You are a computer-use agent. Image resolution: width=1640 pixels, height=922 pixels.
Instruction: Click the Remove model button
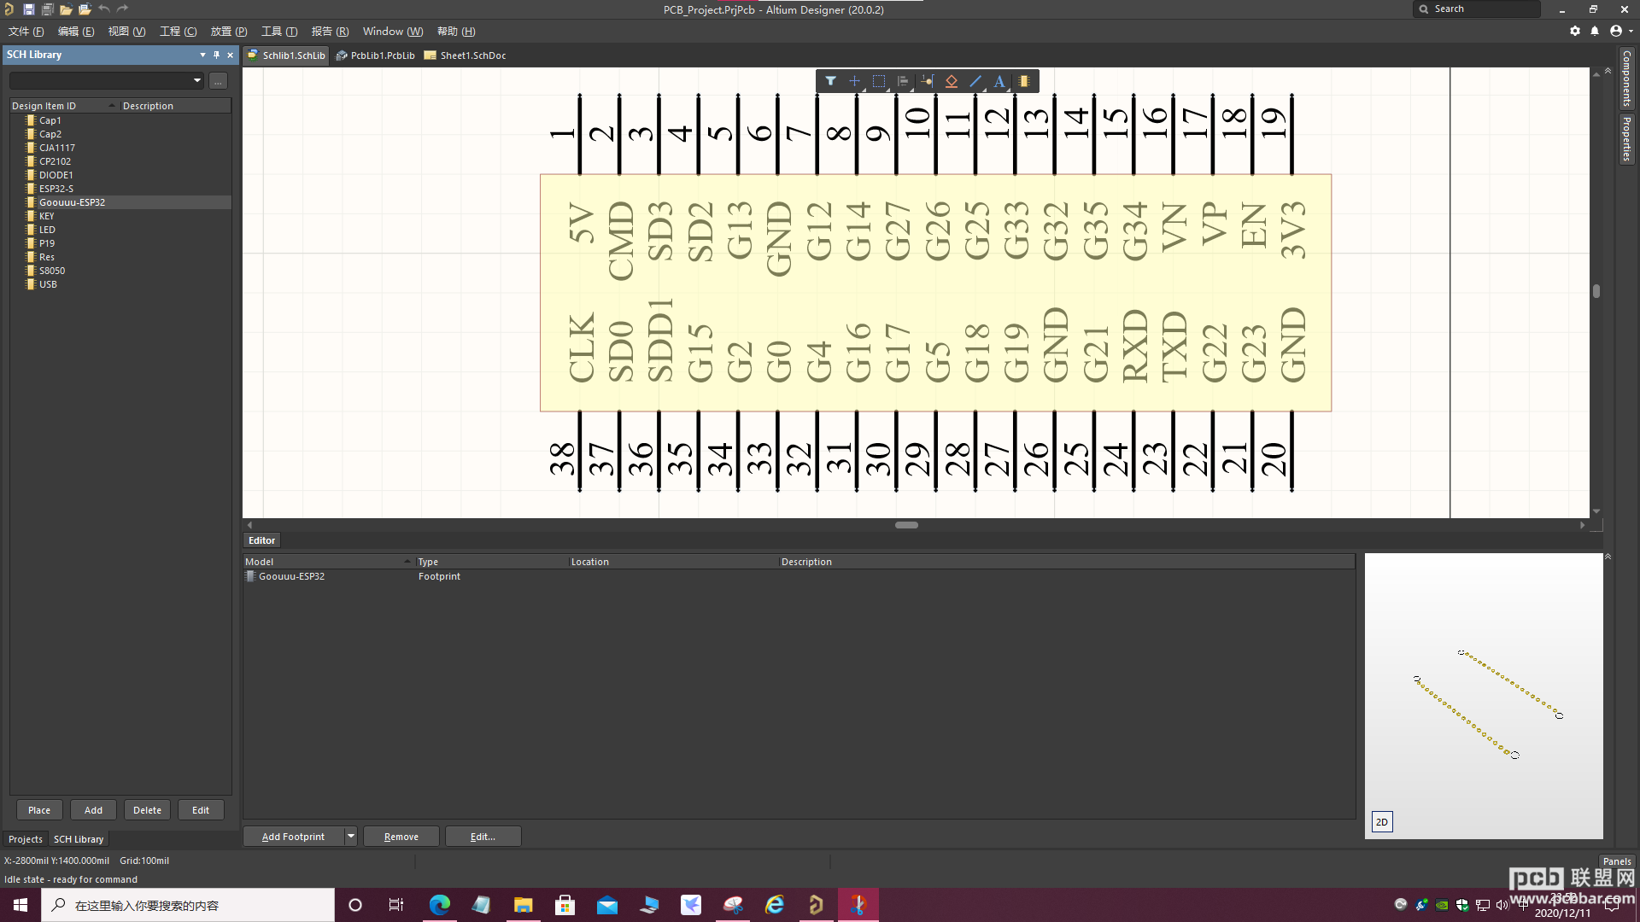tap(401, 837)
